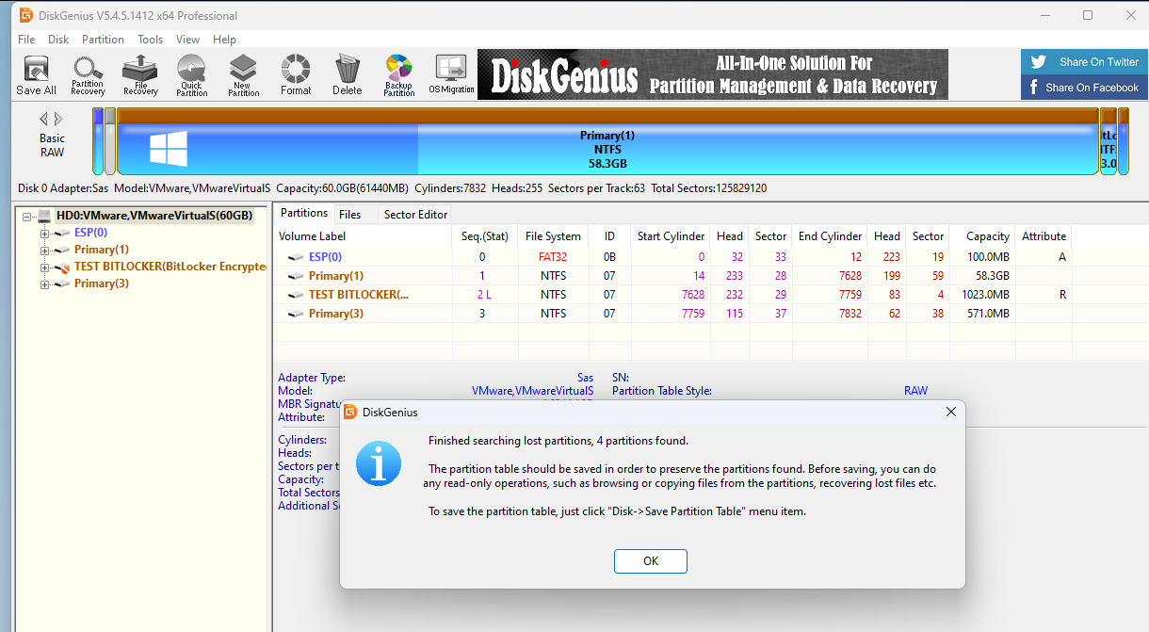The width and height of the screenshot is (1149, 632).
Task: Click the Save All toolbar icon
Action: (x=36, y=75)
